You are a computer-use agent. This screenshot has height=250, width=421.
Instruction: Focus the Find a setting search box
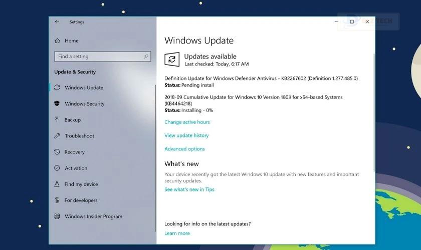(x=103, y=56)
